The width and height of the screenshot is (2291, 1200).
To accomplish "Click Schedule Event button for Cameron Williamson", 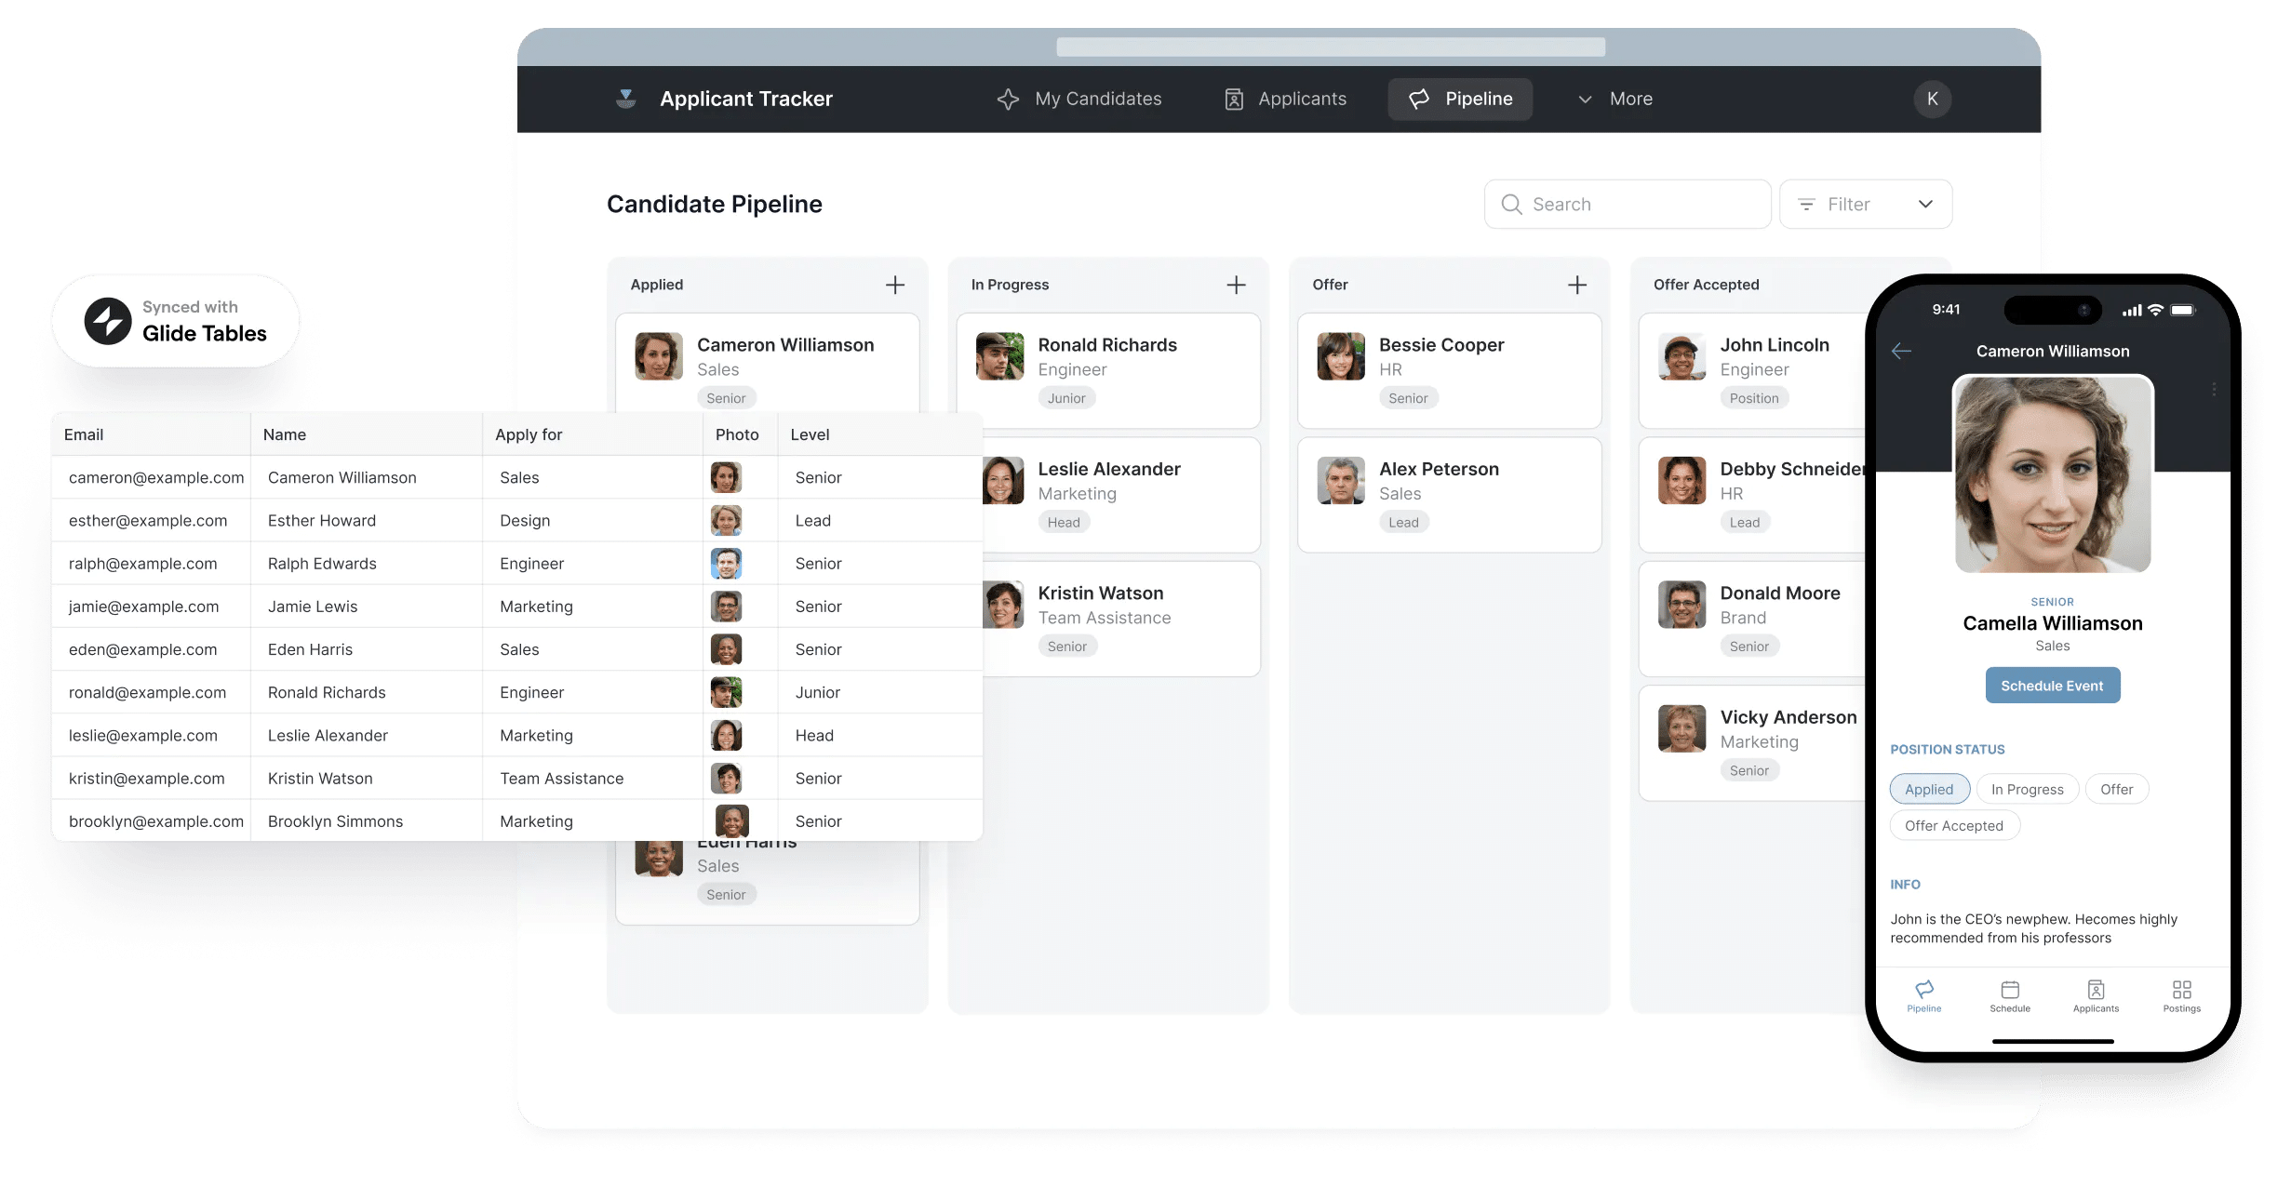I will (x=2052, y=685).
